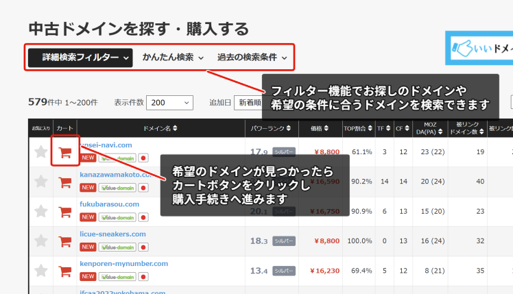Click TOP割合 value 69.4%
The width and height of the screenshot is (513, 294).
click(x=361, y=271)
